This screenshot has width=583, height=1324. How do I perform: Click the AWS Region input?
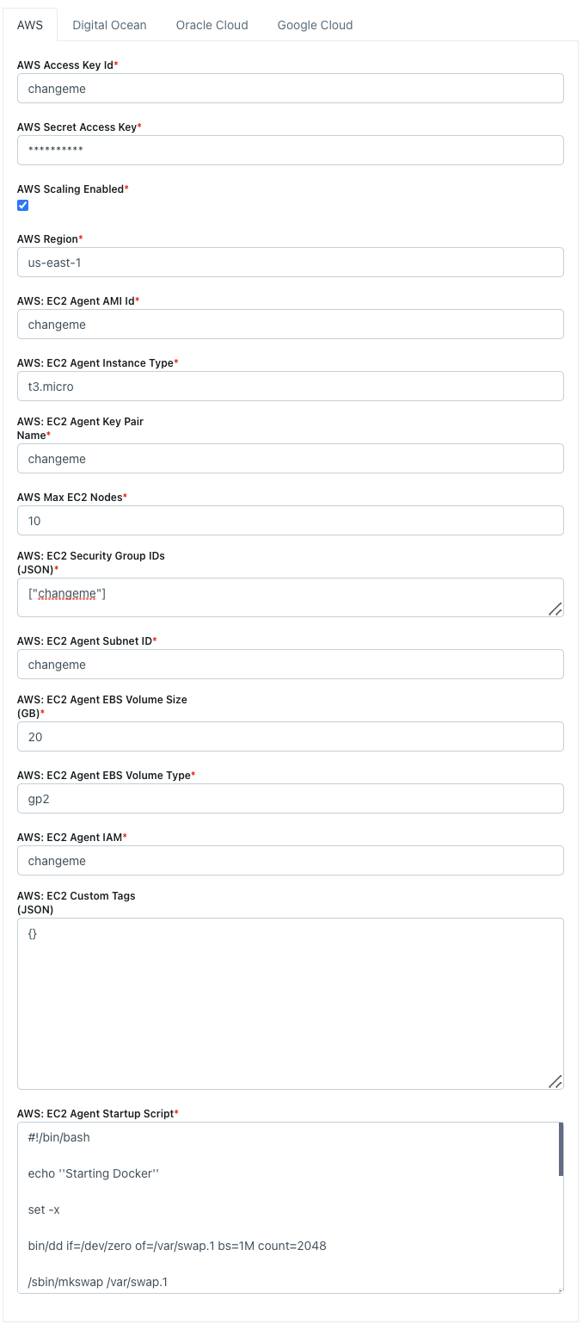[290, 263]
